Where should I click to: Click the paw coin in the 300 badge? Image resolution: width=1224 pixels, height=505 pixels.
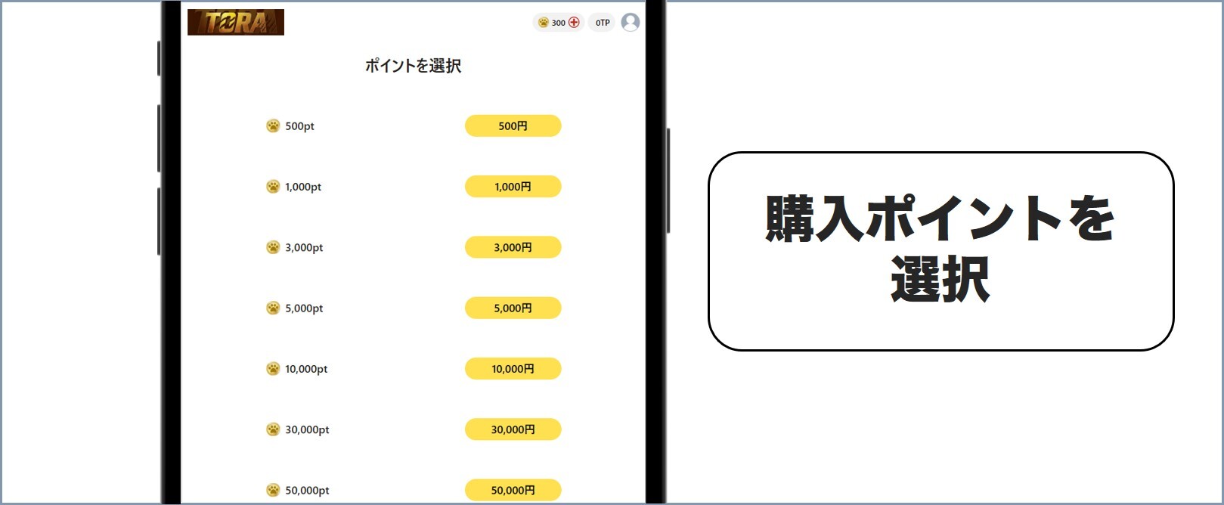543,23
